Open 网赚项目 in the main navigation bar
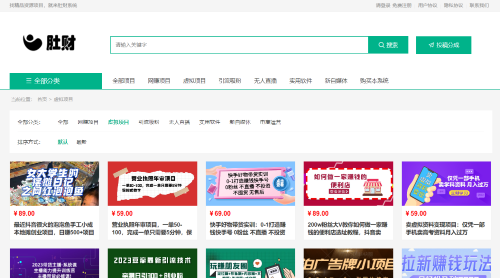Image resolution: width=500 pixels, height=278 pixels. [159, 81]
